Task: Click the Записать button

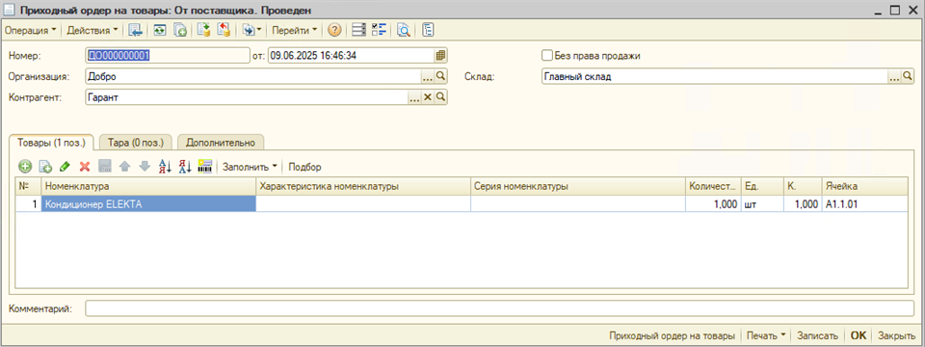Action: pos(817,335)
